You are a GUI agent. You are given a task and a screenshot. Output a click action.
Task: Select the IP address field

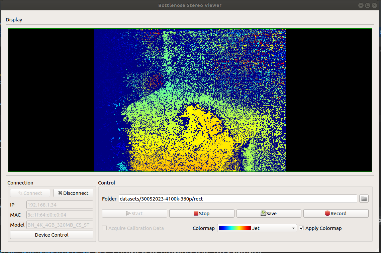60,205
